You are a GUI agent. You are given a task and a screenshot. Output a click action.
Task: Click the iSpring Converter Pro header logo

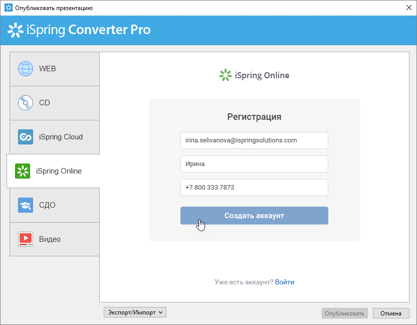pos(79,30)
